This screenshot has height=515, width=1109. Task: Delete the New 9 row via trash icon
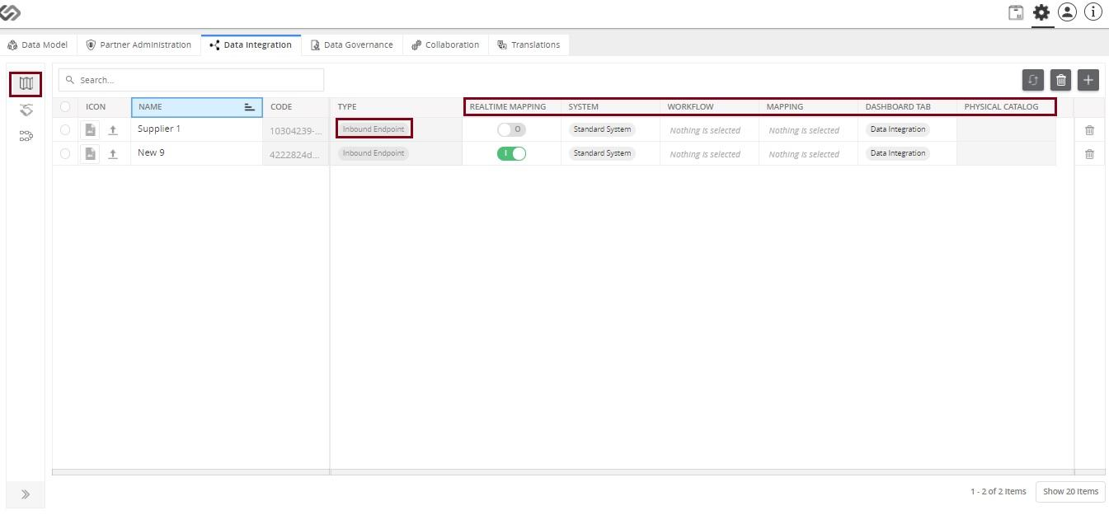click(x=1089, y=154)
